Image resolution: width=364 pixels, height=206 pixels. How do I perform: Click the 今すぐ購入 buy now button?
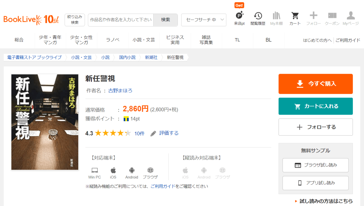coord(315,84)
